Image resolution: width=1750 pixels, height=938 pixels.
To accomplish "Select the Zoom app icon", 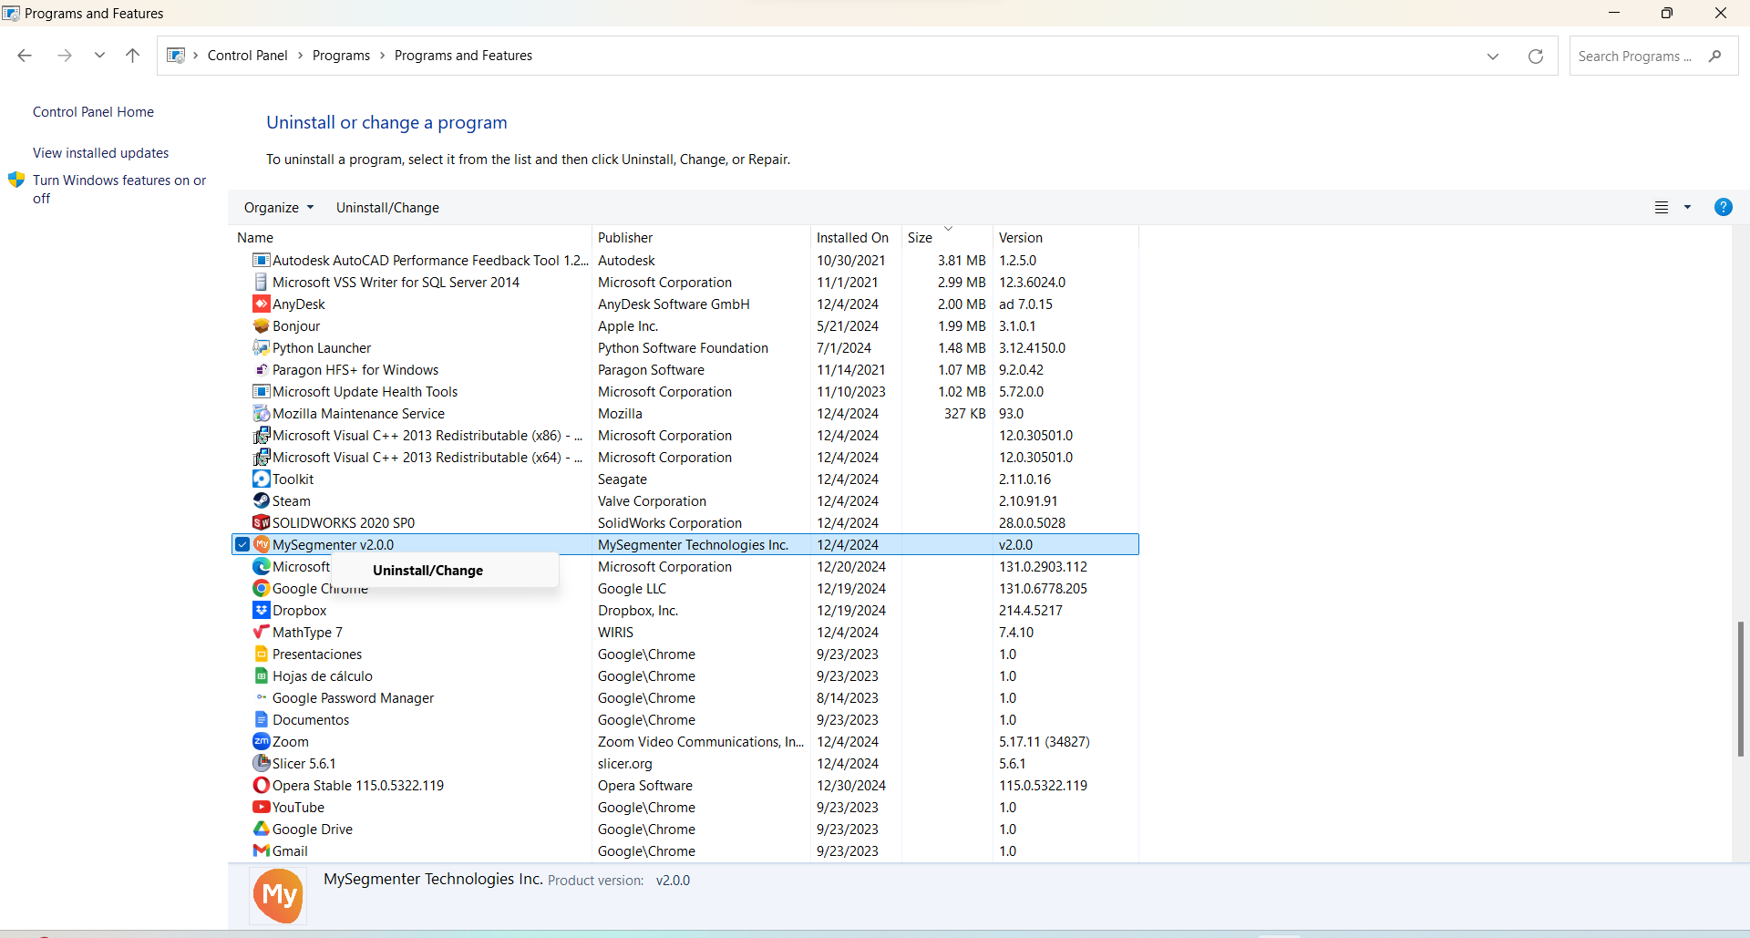I will coord(262,741).
